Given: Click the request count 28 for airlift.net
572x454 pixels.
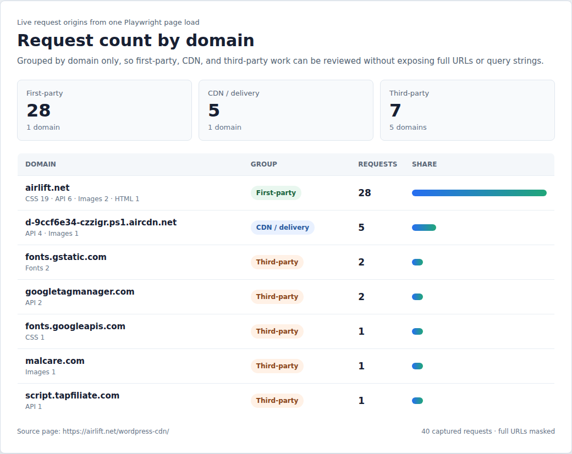Looking at the screenshot, I should (x=365, y=193).
